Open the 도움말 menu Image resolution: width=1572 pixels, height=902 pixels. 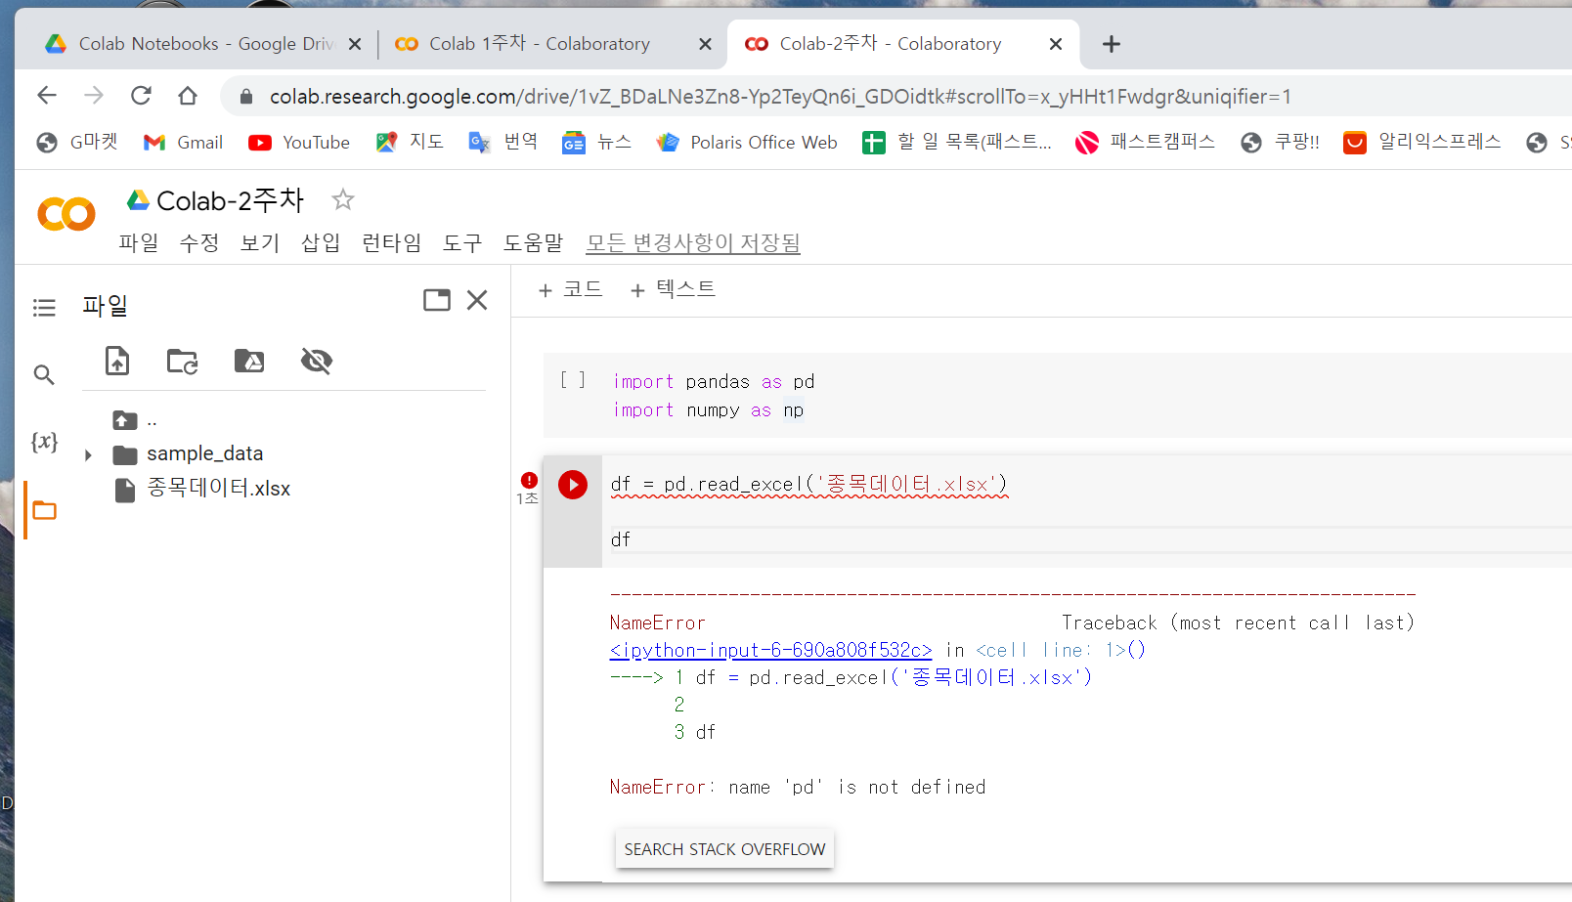(534, 242)
